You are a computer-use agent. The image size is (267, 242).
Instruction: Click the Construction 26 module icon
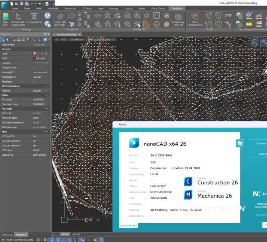coord(188,182)
